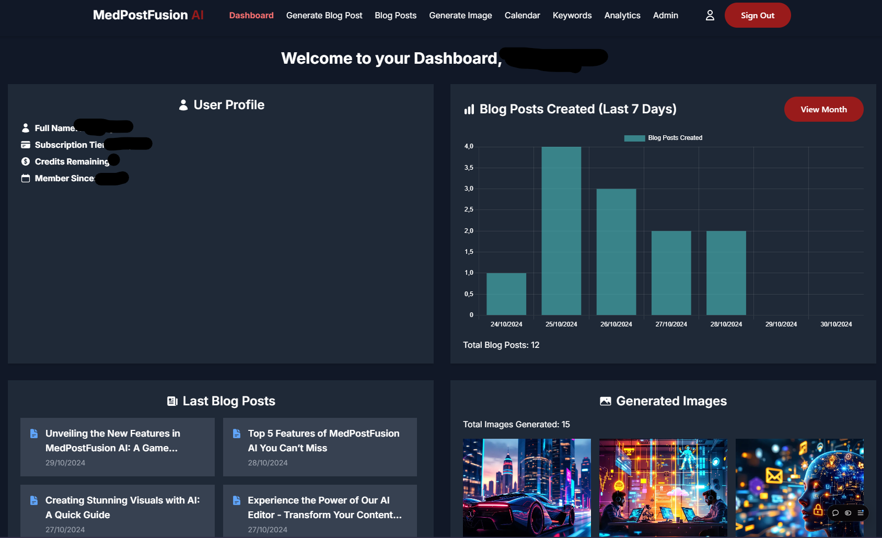Open the Keywords page
The height and width of the screenshot is (538, 882).
(x=572, y=16)
